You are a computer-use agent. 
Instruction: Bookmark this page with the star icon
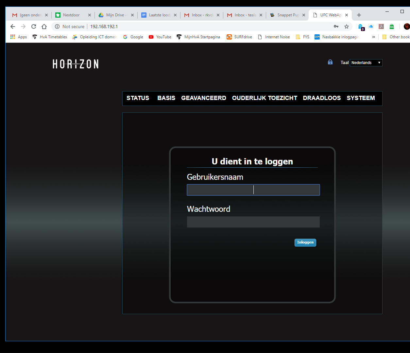pos(347,26)
